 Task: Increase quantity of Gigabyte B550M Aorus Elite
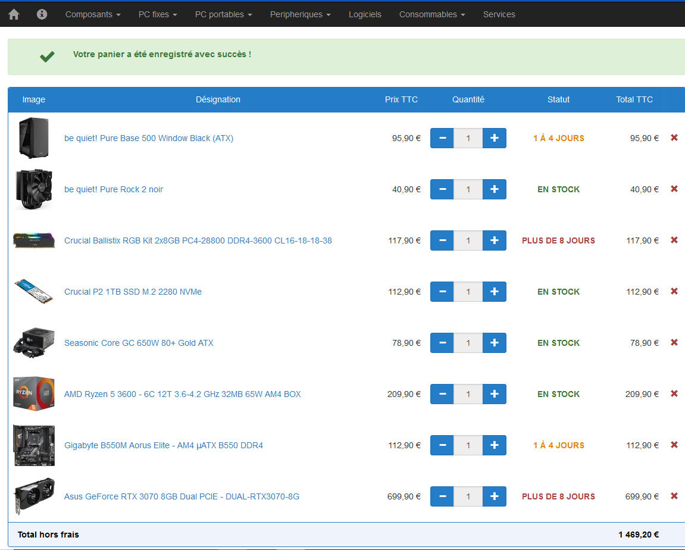495,445
